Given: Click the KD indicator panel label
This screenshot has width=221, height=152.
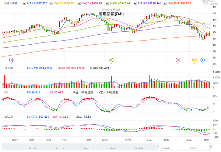Looking at the screenshot, I should click(6, 93).
